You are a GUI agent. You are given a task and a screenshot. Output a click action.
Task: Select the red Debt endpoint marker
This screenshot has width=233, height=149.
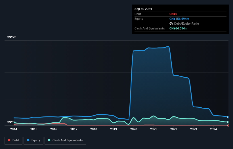228,125
